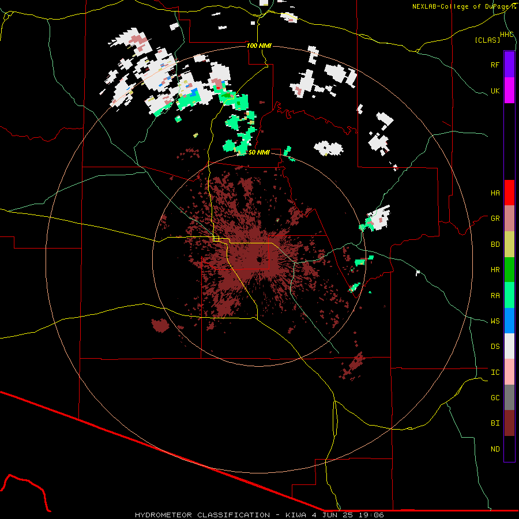Click the KIWA radar identifier in caption

coord(296,515)
